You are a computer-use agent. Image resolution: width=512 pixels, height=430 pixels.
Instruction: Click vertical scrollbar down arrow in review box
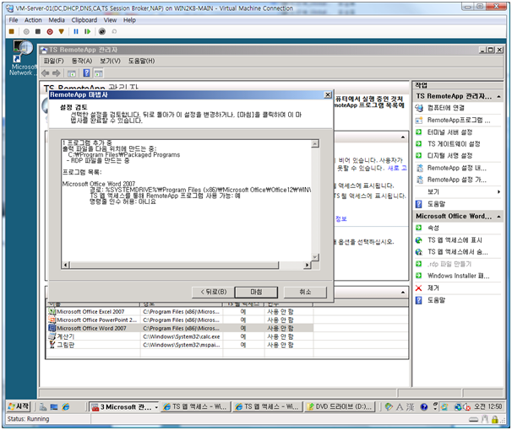[x=315, y=257]
